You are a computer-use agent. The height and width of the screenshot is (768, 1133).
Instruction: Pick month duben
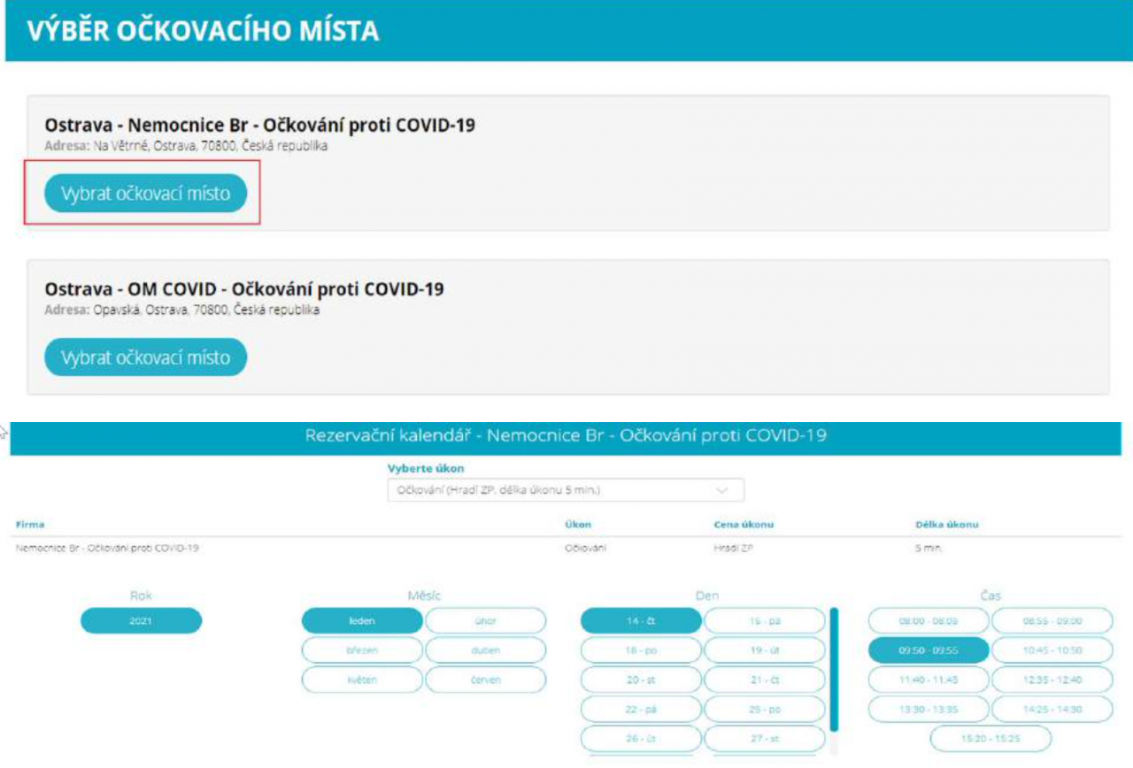click(x=486, y=650)
